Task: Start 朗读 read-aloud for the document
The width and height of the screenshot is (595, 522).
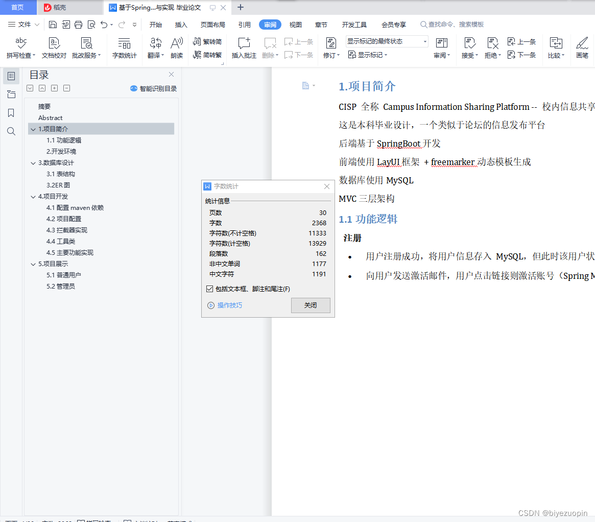Action: 176,48
